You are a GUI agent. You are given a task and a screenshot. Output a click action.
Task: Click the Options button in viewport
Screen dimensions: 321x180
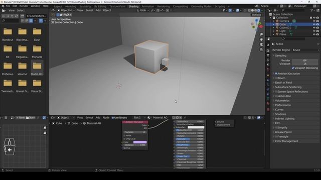tap(257, 15)
